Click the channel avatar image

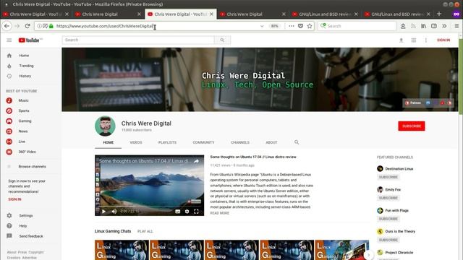coord(105,126)
